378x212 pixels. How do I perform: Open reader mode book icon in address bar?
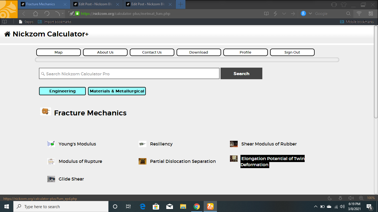(x=266, y=14)
